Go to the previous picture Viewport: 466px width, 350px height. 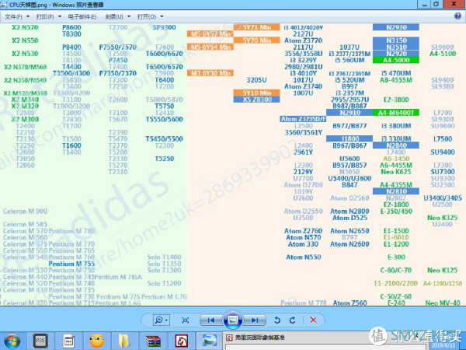pos(211,320)
